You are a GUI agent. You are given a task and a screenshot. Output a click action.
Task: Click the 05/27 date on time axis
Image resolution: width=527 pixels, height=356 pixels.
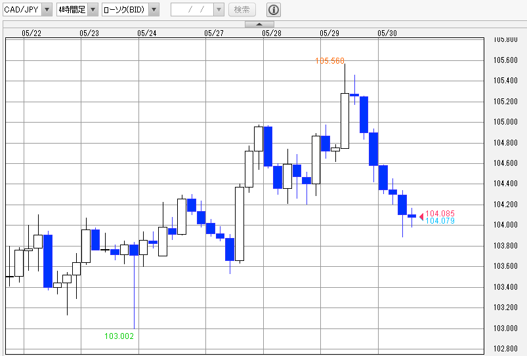pos(213,33)
